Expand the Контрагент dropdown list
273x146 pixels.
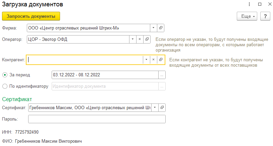(146, 60)
